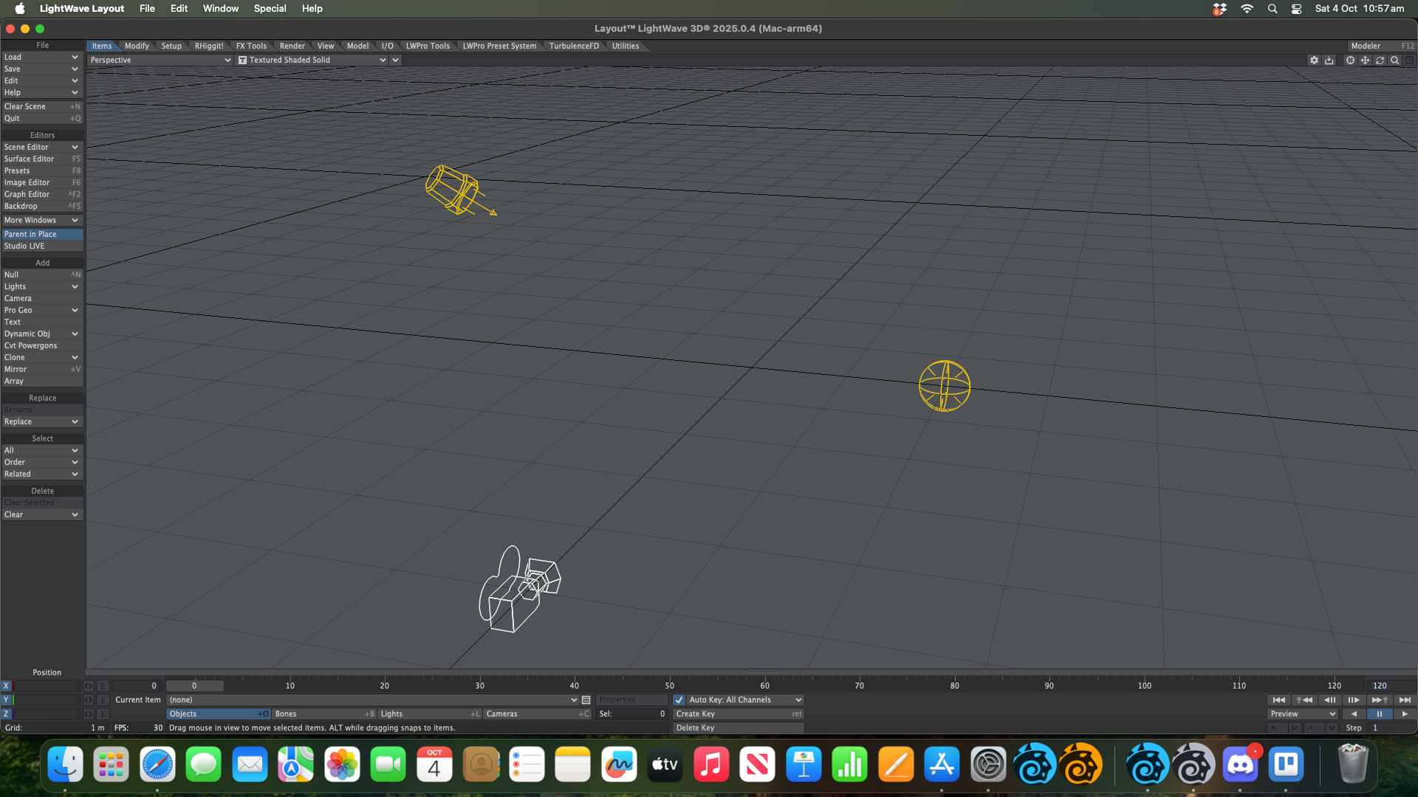Toggle the Y axis channel button
This screenshot has height=797, width=1418.
(x=6, y=700)
